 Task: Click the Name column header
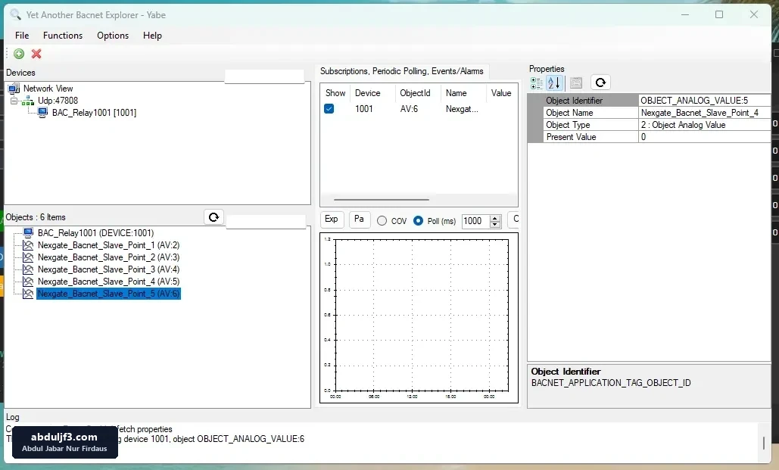(x=463, y=93)
